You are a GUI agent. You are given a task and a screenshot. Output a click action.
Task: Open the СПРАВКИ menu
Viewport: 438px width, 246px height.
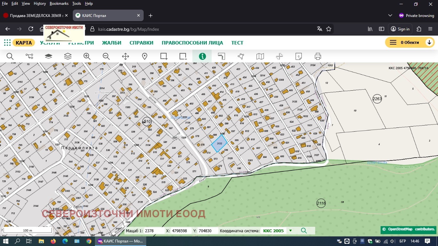141,43
